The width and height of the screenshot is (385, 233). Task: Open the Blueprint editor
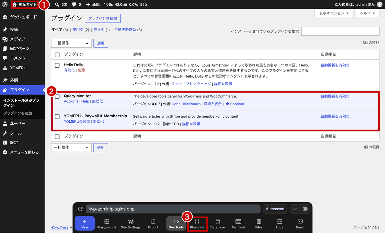click(x=197, y=223)
